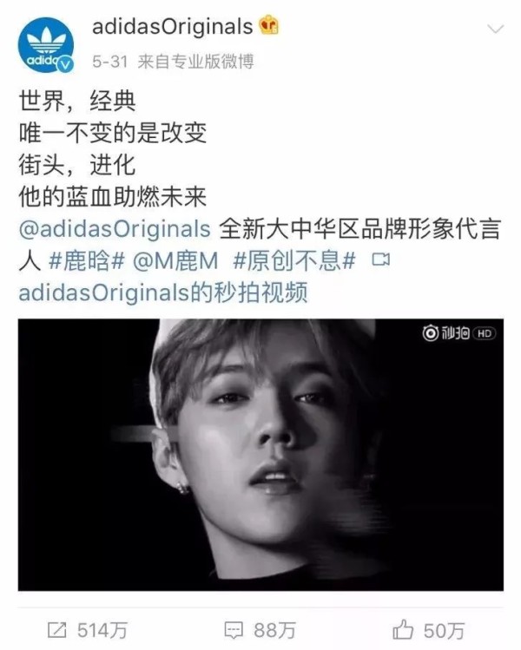Open the comment bubble icon
The height and width of the screenshot is (650, 521).
234,631
